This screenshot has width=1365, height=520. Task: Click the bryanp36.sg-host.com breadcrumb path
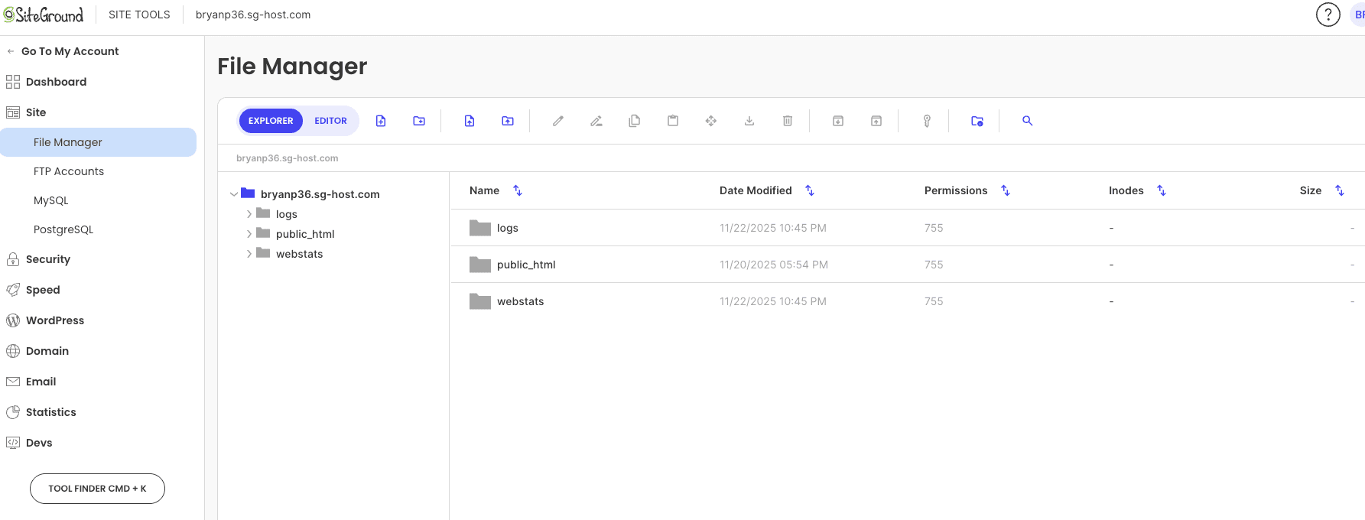click(287, 158)
